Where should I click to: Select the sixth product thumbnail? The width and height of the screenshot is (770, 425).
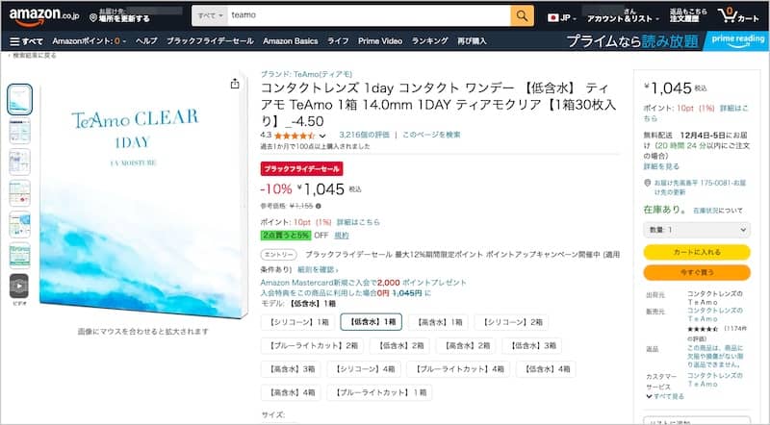point(19,255)
